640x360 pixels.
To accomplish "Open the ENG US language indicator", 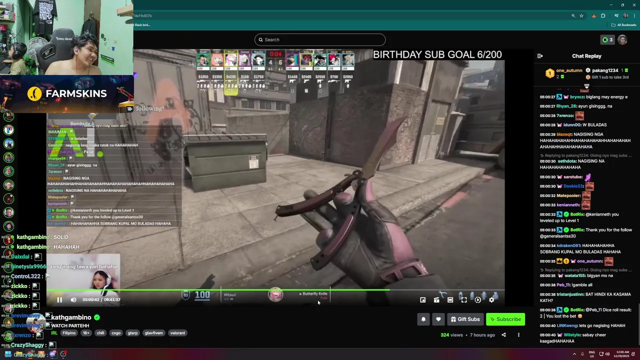I will coord(592,354).
